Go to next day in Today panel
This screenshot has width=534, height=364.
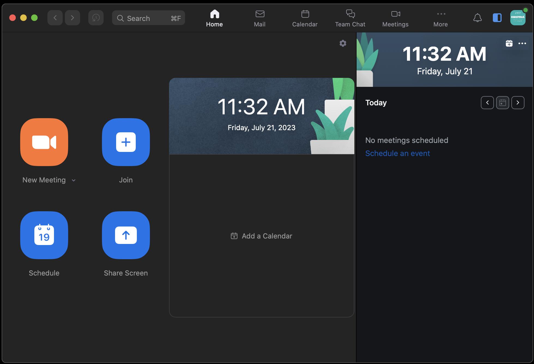click(518, 103)
